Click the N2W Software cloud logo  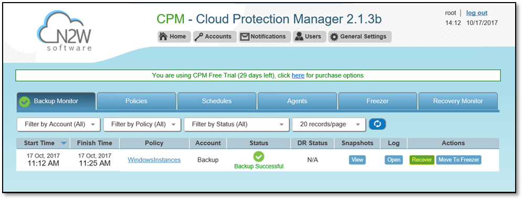(x=64, y=31)
